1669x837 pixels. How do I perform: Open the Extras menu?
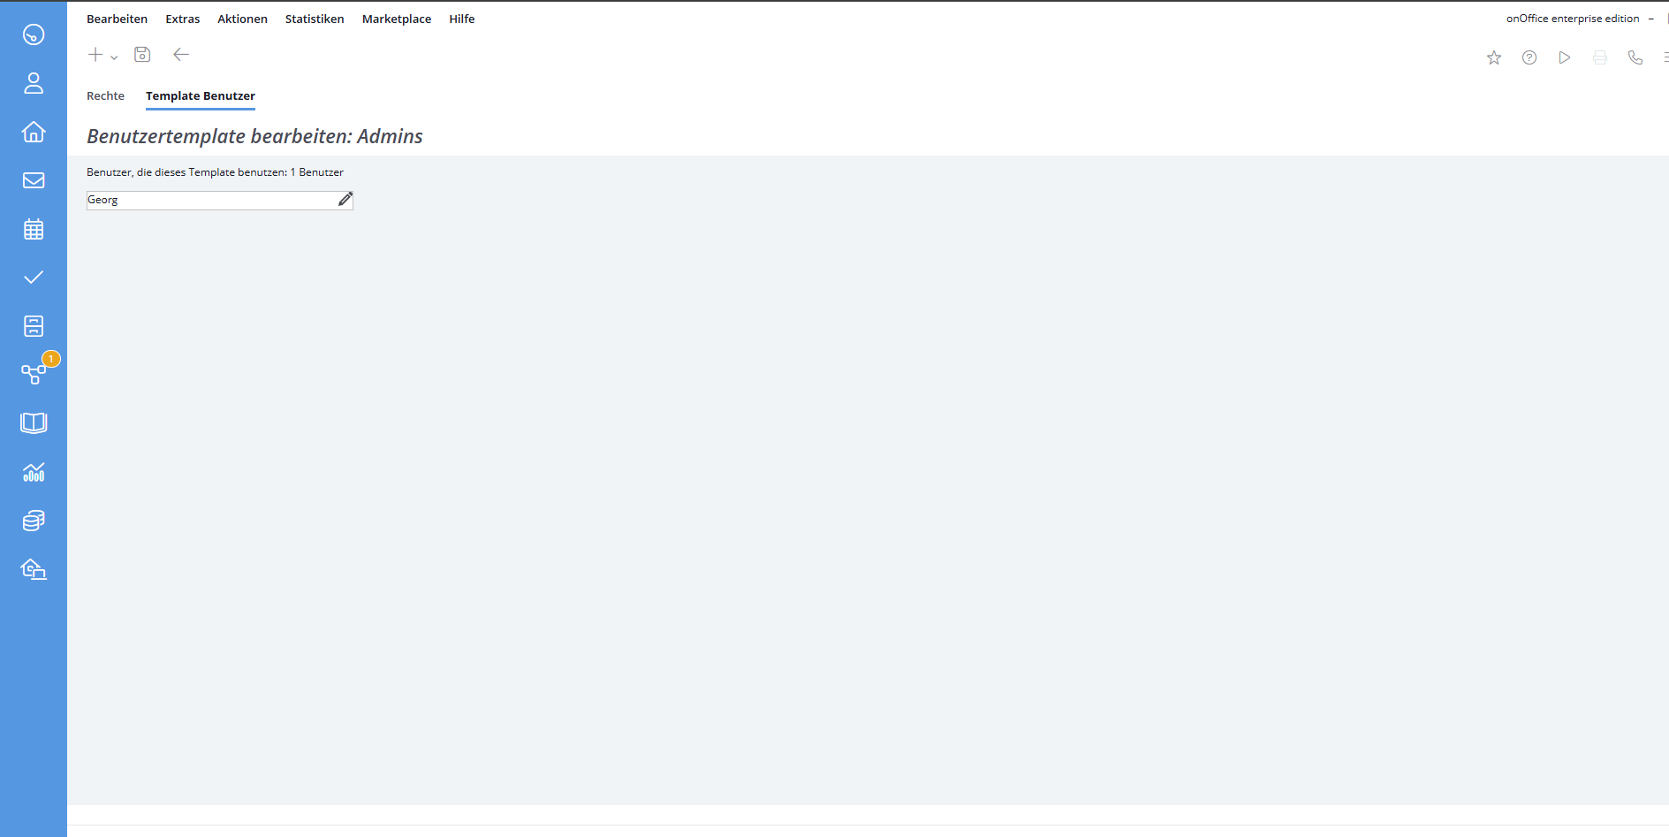pyautogui.click(x=182, y=19)
